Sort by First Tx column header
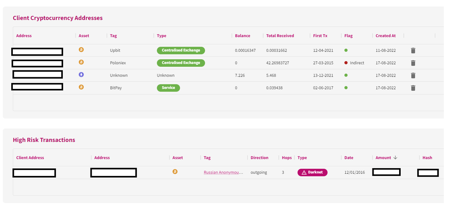The height and width of the screenshot is (209, 451). pyautogui.click(x=320, y=36)
